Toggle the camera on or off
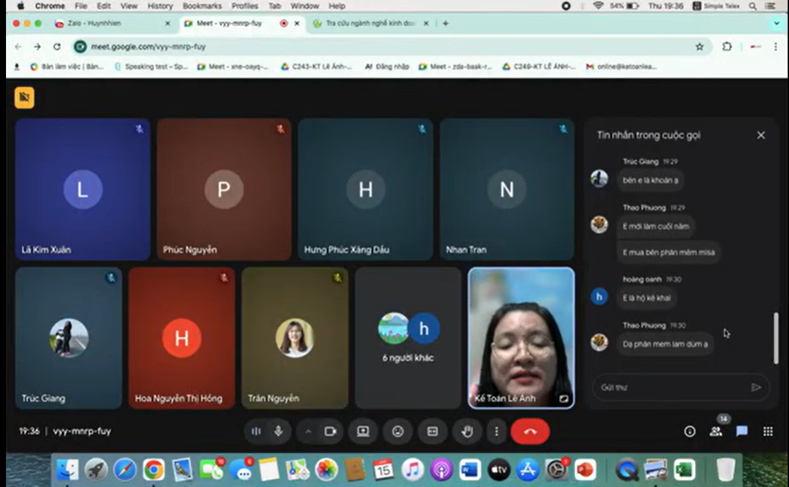Screen dimensions: 789x487 (x=330, y=432)
